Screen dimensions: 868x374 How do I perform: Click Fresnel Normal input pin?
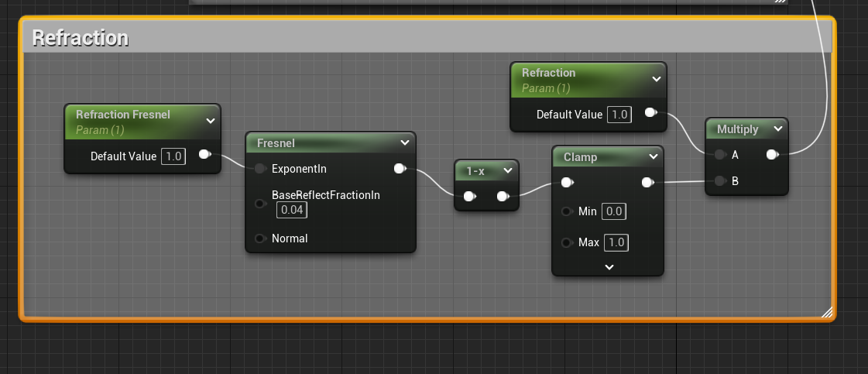(259, 238)
